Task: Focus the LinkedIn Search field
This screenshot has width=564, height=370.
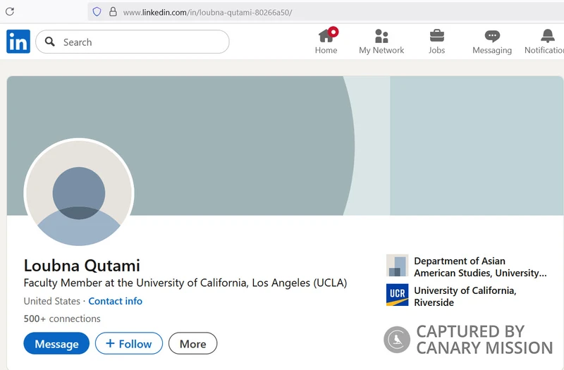Action: pyautogui.click(x=133, y=42)
